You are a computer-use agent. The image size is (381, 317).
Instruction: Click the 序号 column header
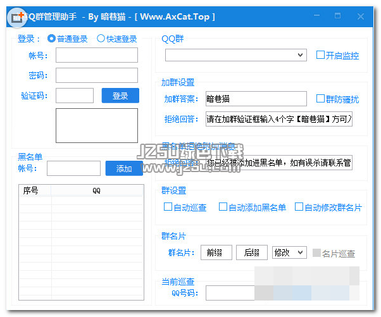pos(35,190)
